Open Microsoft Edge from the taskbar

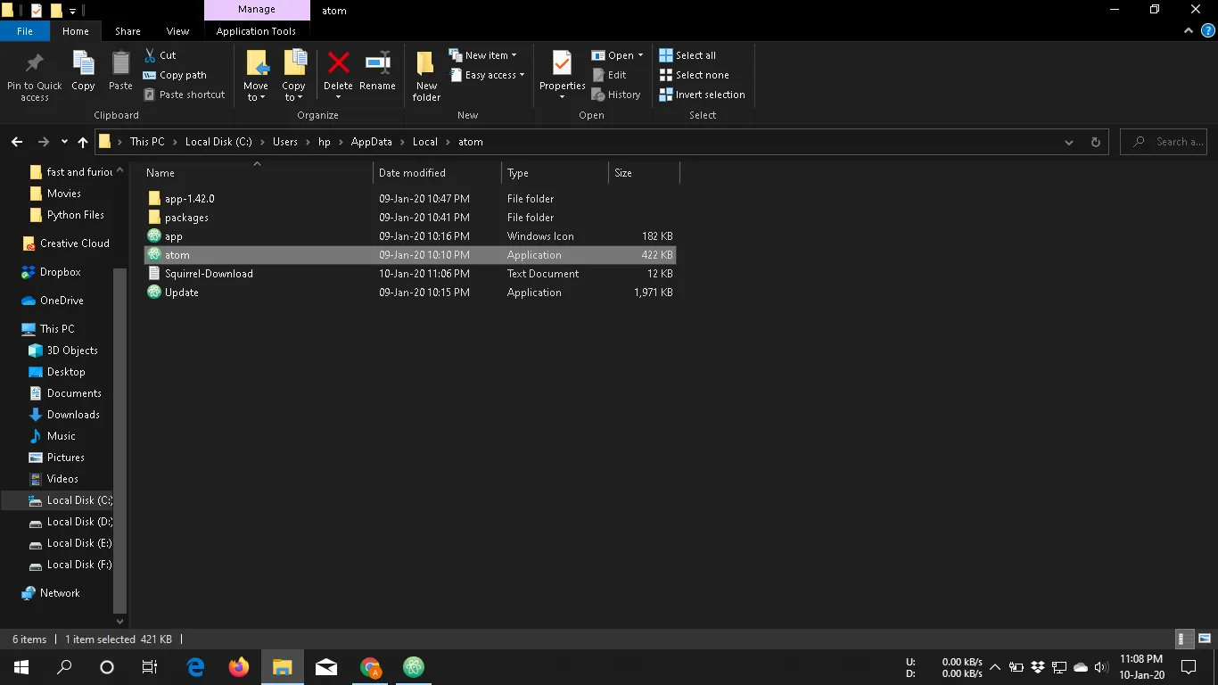pyautogui.click(x=195, y=667)
